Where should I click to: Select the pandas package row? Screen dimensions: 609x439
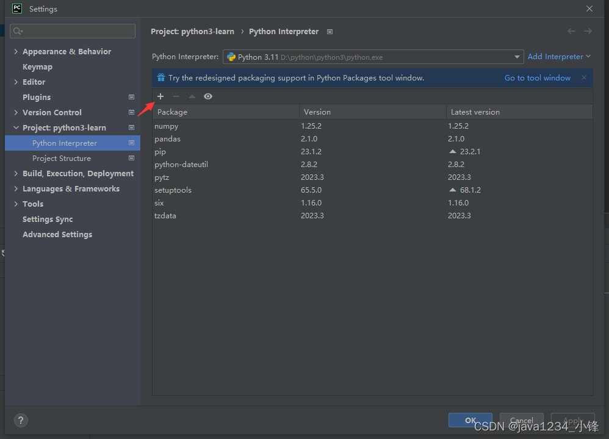(x=372, y=138)
